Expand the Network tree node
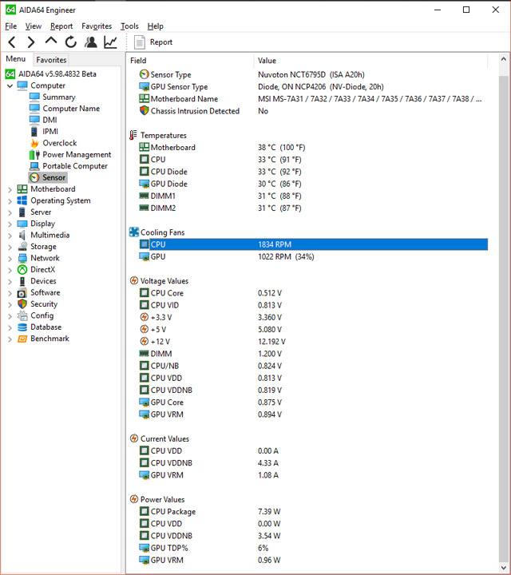Image resolution: width=511 pixels, height=575 pixels. (x=10, y=259)
